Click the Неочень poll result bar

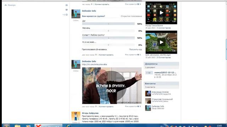[108, 31]
